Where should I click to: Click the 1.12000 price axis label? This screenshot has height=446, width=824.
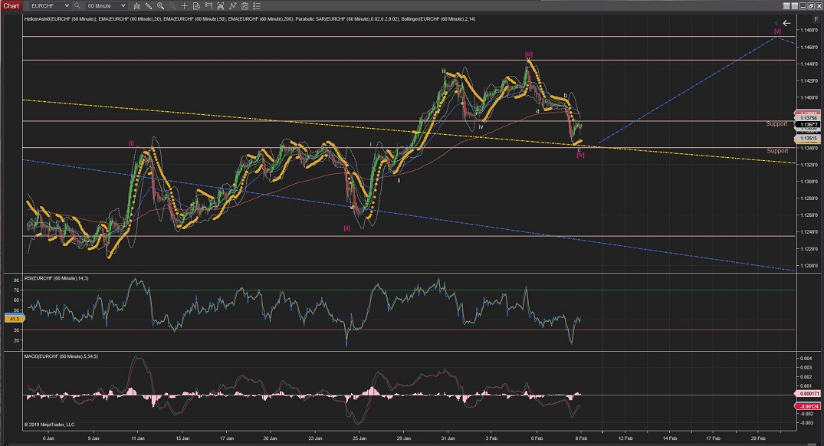[809, 266]
